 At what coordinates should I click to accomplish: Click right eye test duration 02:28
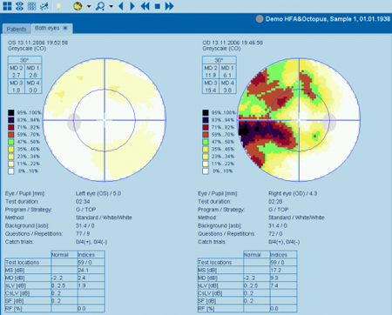pyautogui.click(x=275, y=202)
